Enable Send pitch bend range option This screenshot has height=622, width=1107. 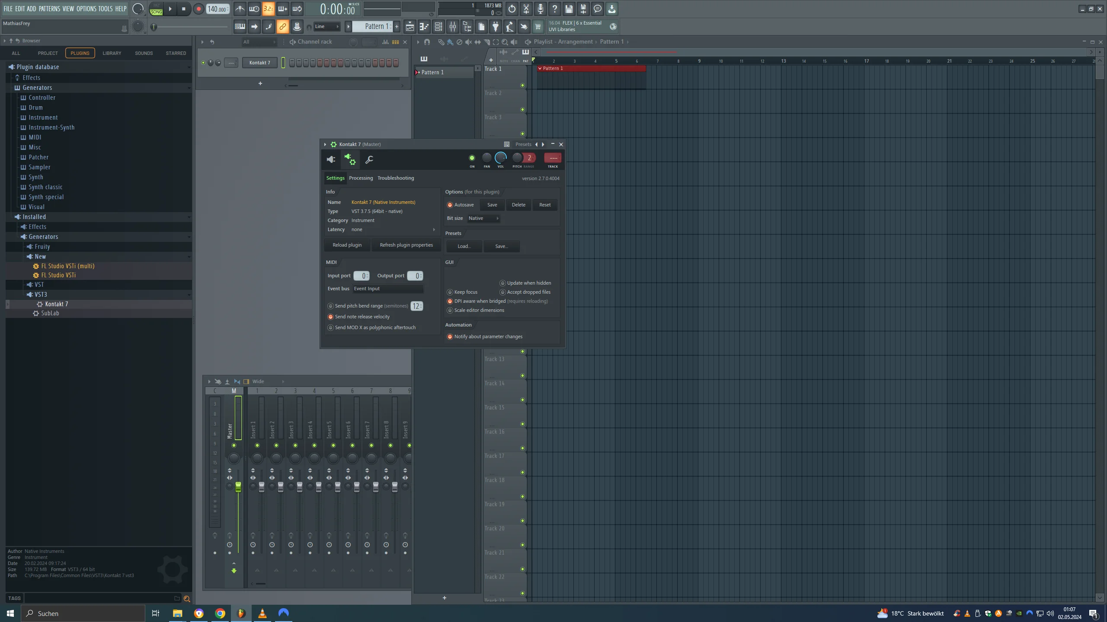[330, 306]
